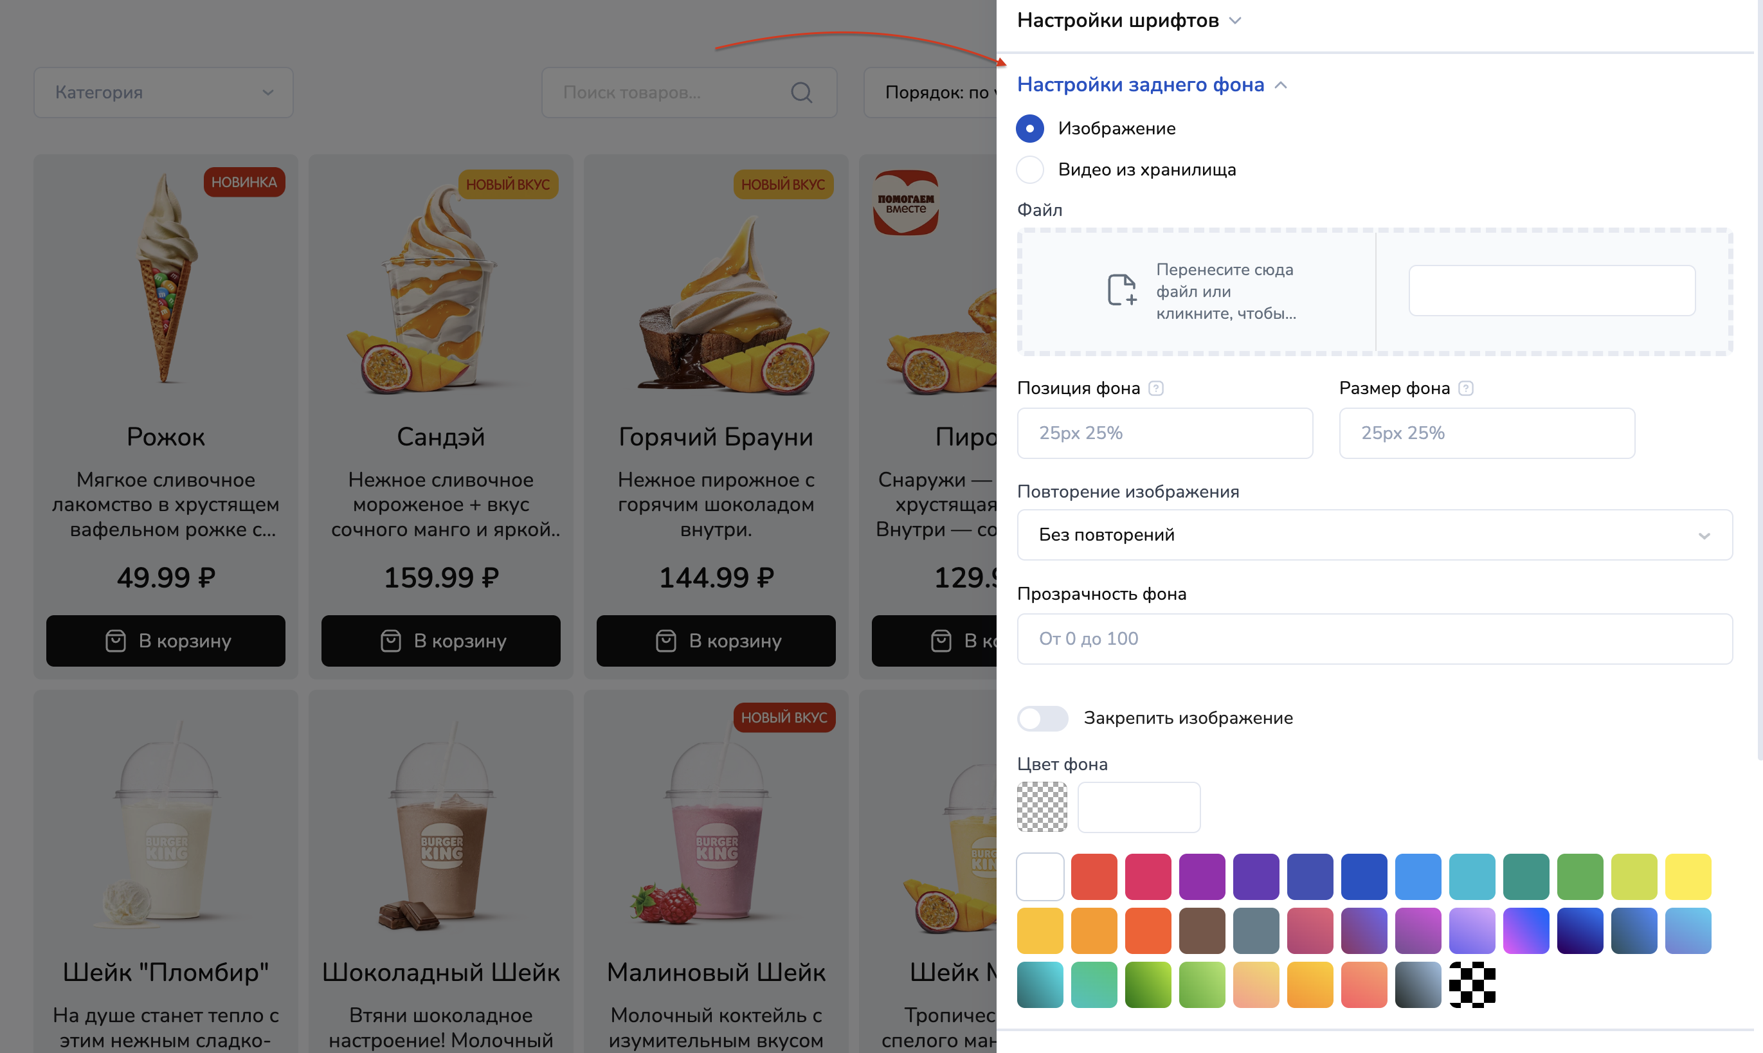This screenshot has width=1763, height=1053.
Task: Click the Прозрачность фона input field
Action: [1374, 639]
